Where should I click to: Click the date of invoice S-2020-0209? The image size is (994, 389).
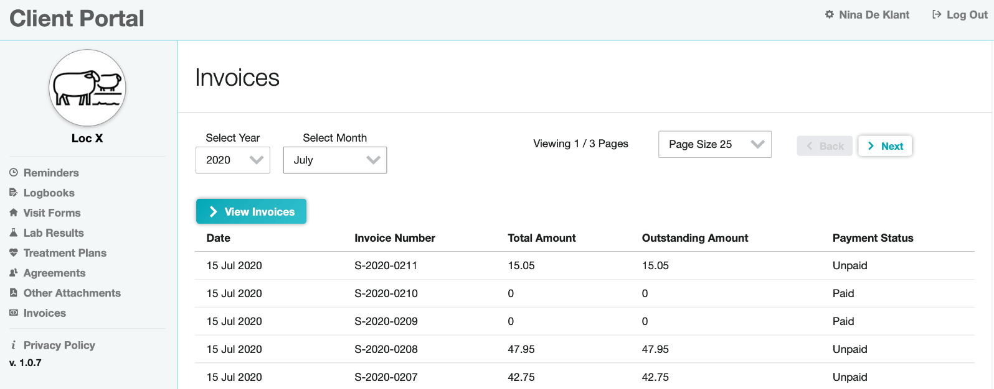pyautogui.click(x=234, y=321)
